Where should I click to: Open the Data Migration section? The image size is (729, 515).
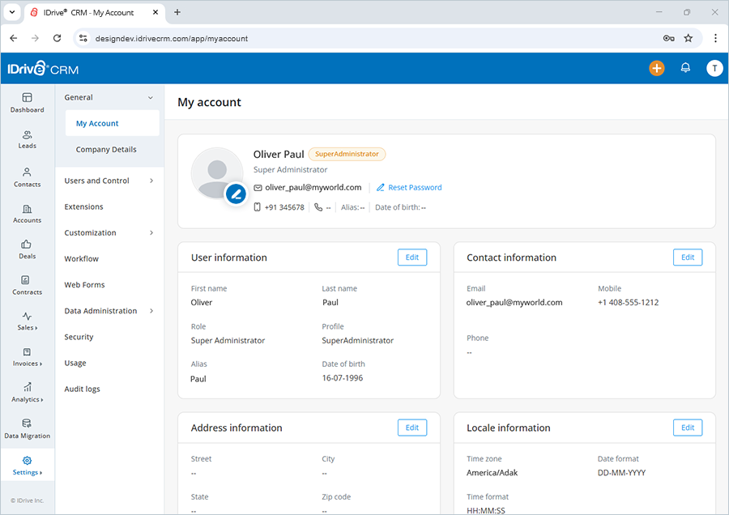(27, 429)
